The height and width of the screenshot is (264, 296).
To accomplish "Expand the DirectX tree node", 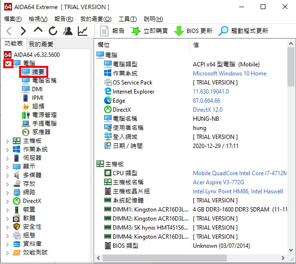I will tap(7, 201).
